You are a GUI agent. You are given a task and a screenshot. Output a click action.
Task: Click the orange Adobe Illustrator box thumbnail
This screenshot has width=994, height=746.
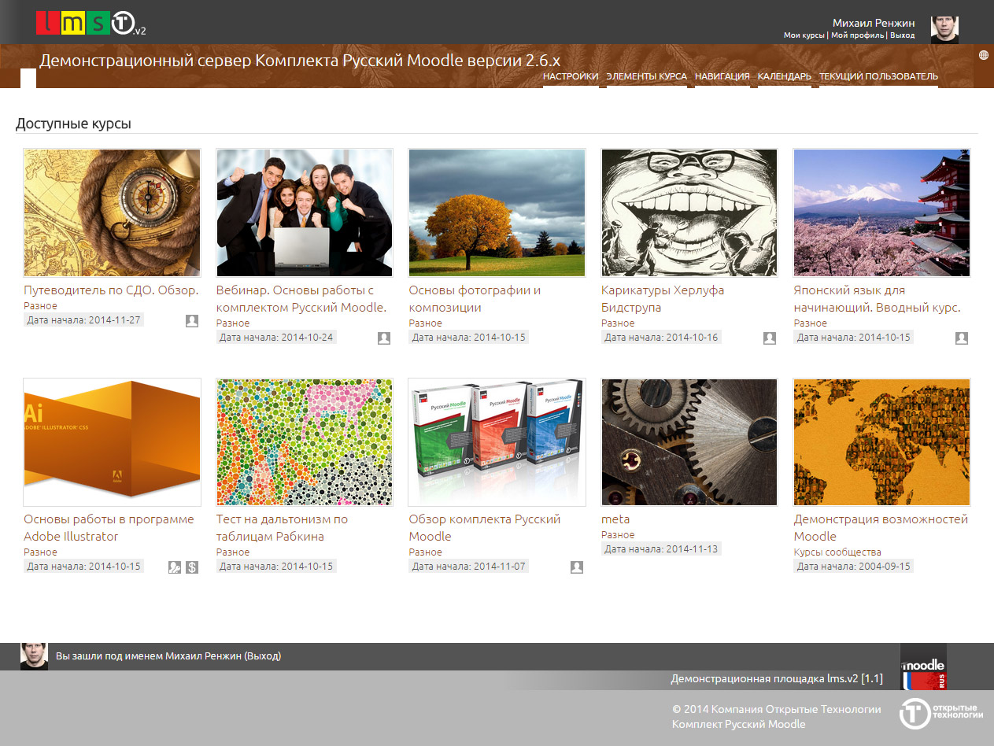tap(112, 441)
